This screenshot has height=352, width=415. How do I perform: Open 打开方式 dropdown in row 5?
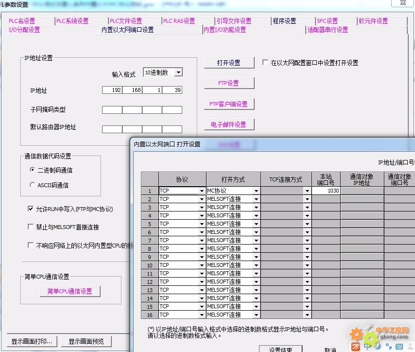click(256, 224)
